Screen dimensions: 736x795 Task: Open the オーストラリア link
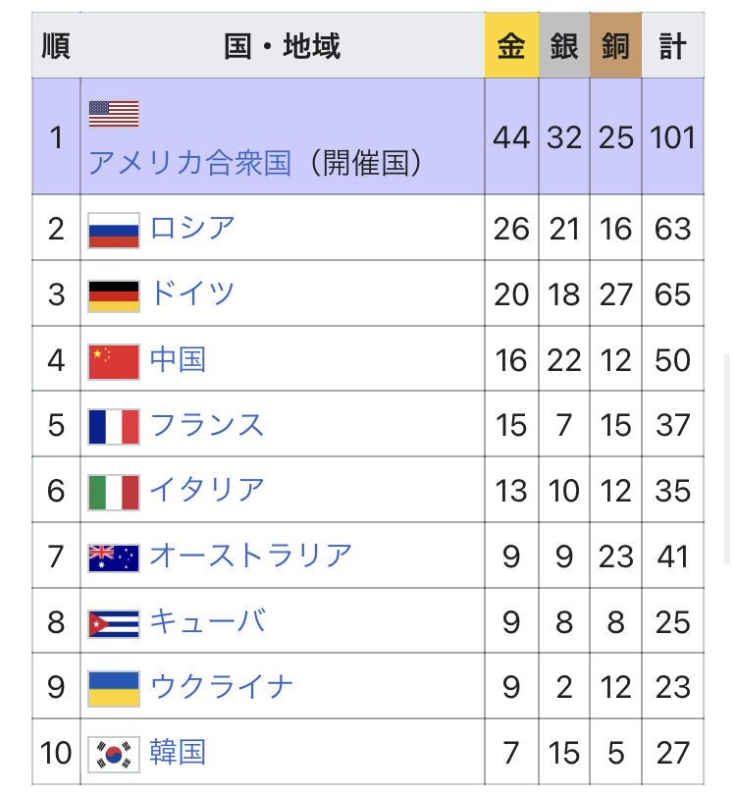point(250,556)
